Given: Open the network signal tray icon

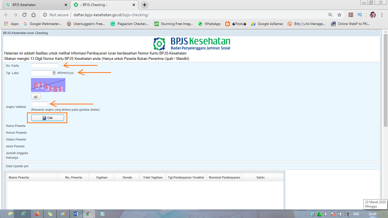Looking at the screenshot, I should coord(347,214).
